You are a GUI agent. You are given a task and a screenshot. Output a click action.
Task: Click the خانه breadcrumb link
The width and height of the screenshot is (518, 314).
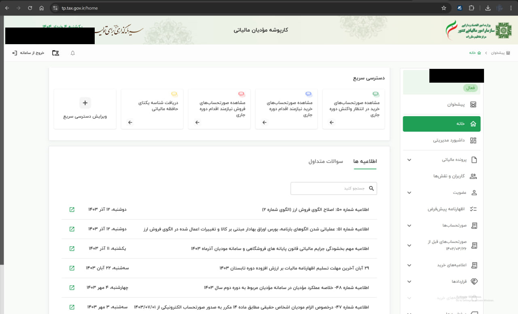475,53
